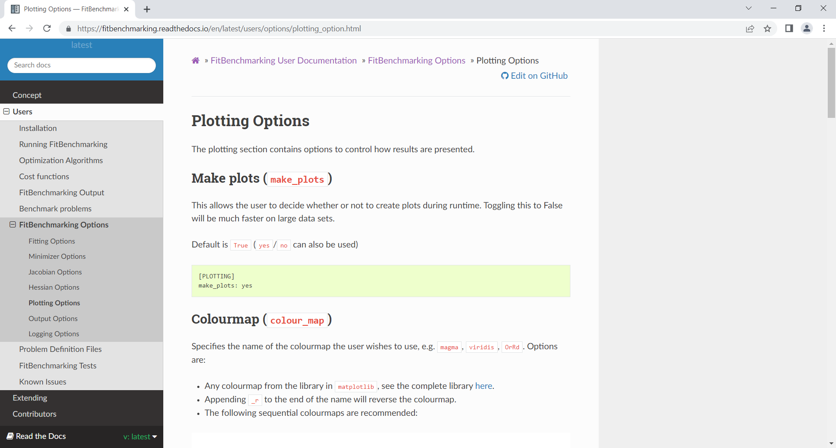Open a new tab with the plus icon

pyautogui.click(x=147, y=9)
